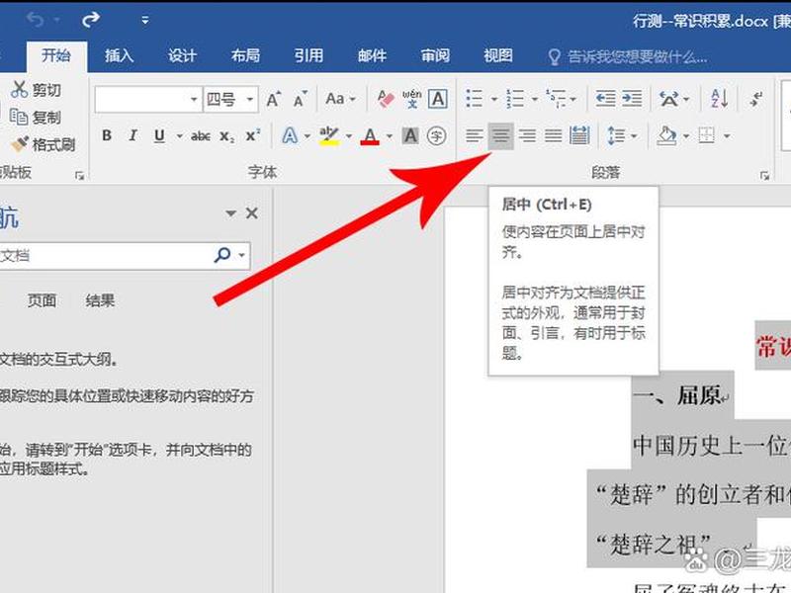Viewport: 791px width, 593px height.
Task: Open the Aa Change Case dropdown
Action: click(x=340, y=99)
